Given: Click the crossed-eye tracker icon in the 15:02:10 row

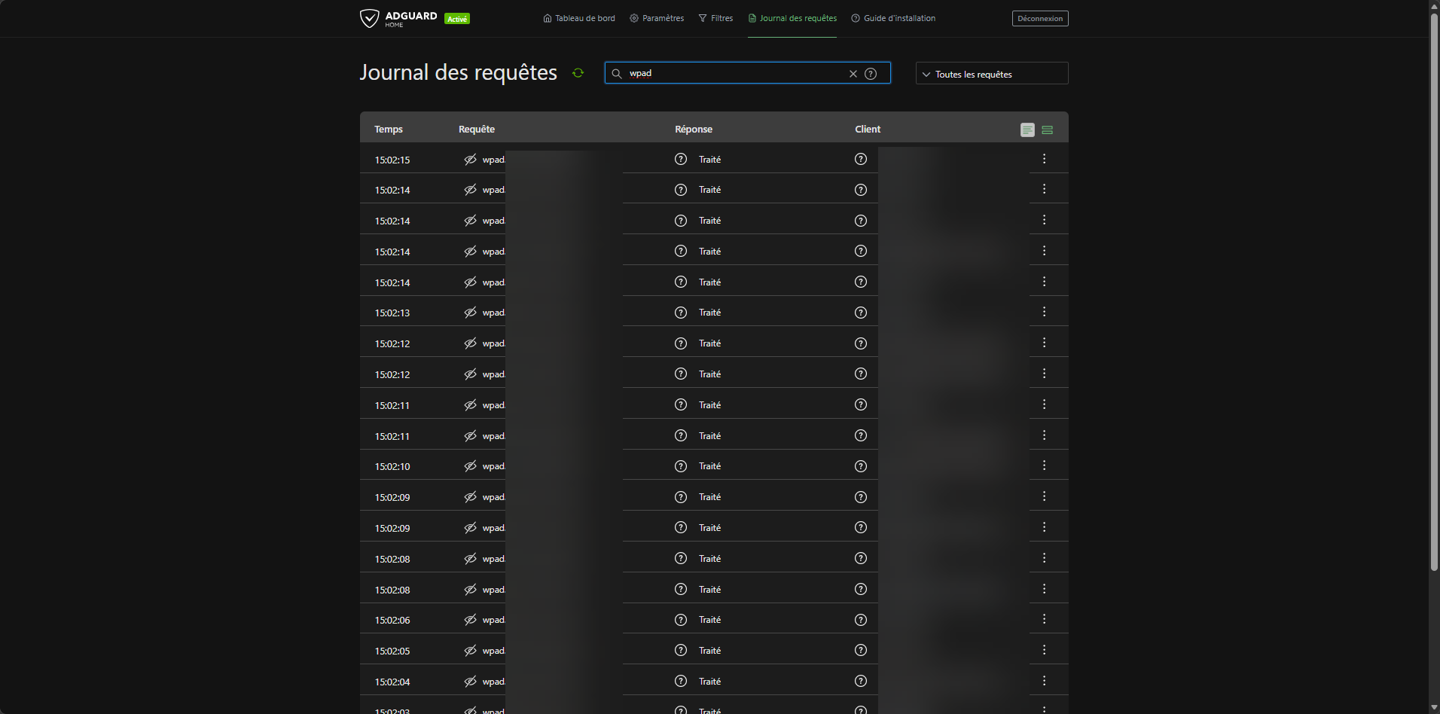Looking at the screenshot, I should point(470,466).
